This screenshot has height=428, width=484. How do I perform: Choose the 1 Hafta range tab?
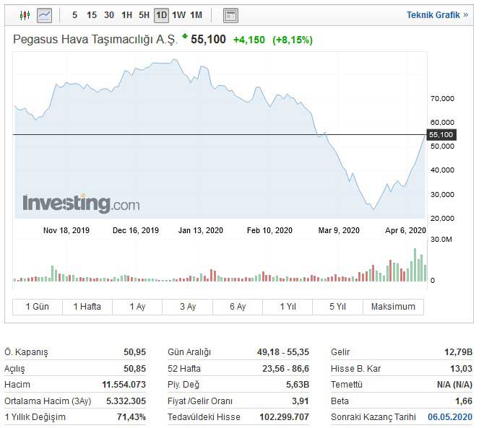coord(87,307)
